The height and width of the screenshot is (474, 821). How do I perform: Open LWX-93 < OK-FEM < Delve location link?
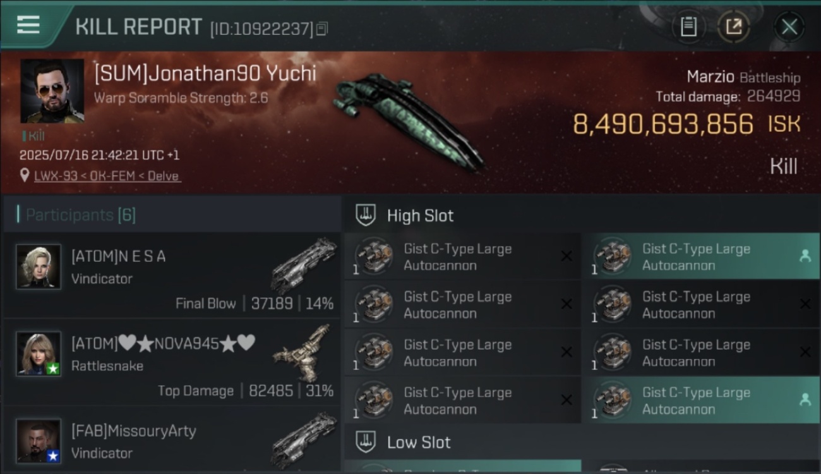click(107, 176)
